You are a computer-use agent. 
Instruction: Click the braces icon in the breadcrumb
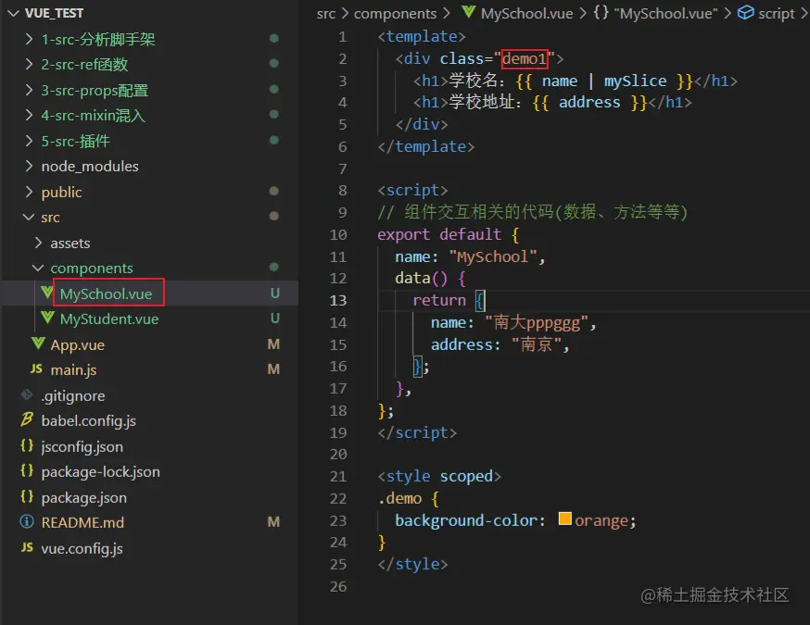(x=601, y=12)
